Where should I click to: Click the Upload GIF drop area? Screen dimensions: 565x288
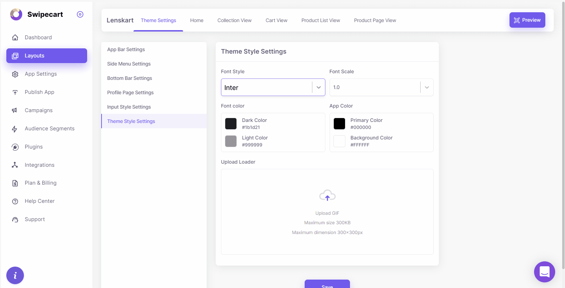327,212
